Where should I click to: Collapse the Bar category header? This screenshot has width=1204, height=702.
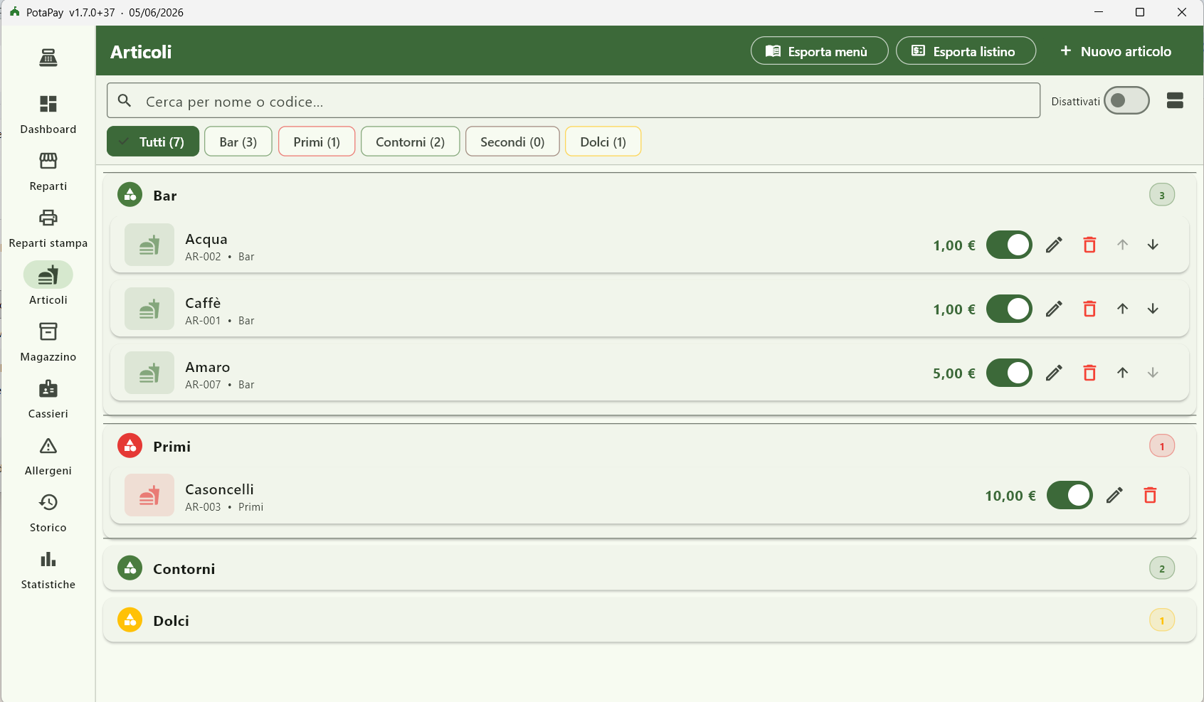[650, 195]
